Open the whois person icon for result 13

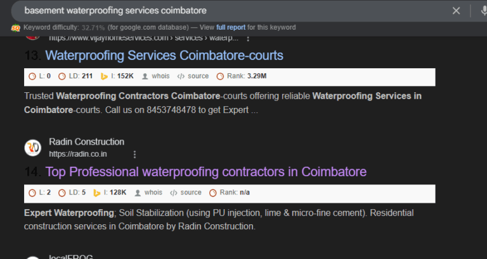click(x=145, y=76)
